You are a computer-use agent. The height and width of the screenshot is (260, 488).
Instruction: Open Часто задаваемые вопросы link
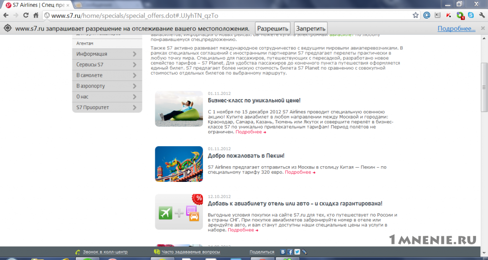[191, 252]
